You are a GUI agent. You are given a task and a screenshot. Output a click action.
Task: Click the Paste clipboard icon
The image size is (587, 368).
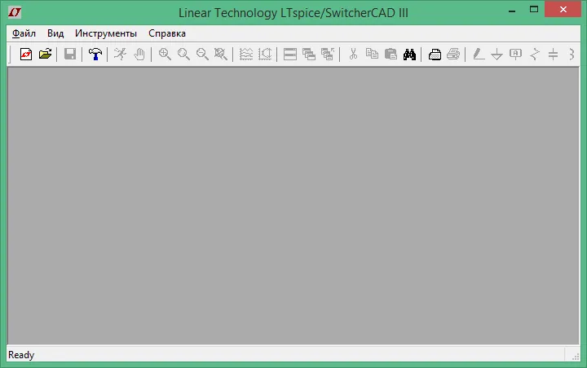coord(391,55)
